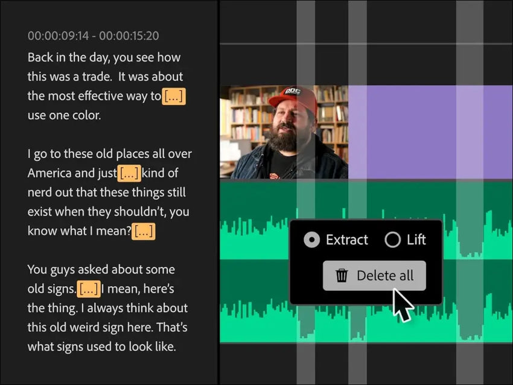This screenshot has height=385, width=513.
Task: Click the trash icon on Delete all
Action: (343, 275)
